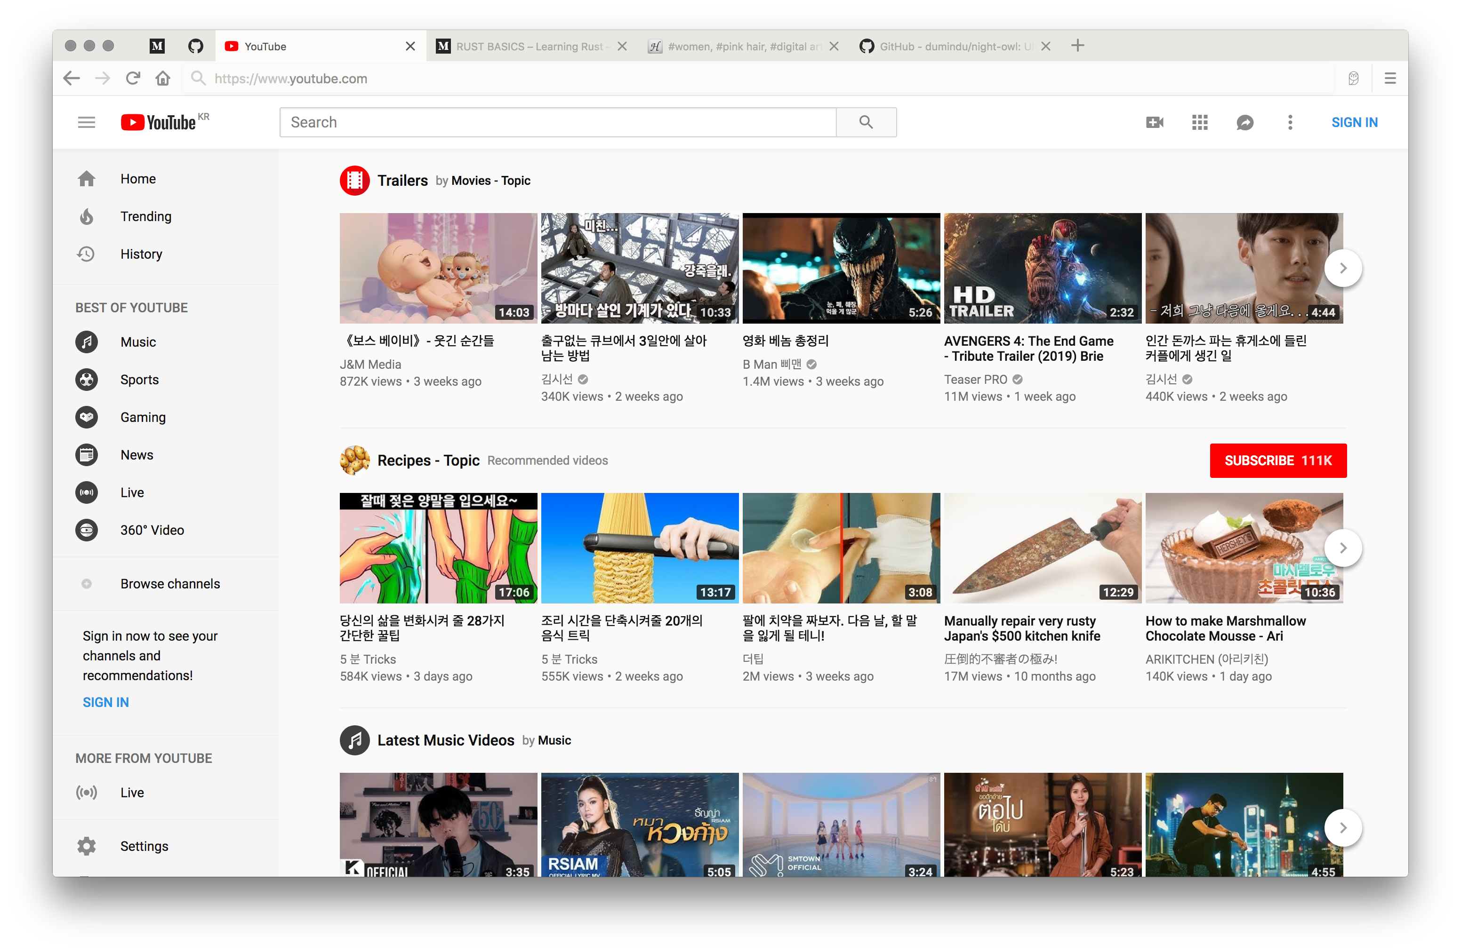Screen dimensions: 1461x952
Task: Open the Avengers 4 trailer thumbnail
Action: pos(1042,268)
